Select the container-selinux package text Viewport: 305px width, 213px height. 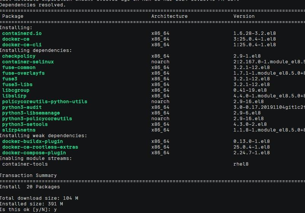[x=28, y=62]
